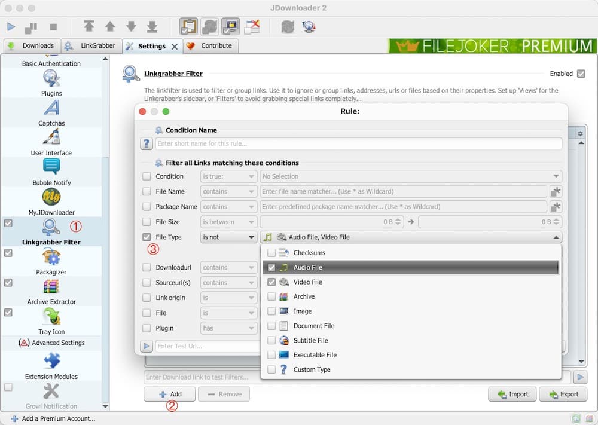Click the reconnect refresh icon in toolbar
598x425 pixels.
pyautogui.click(x=288, y=27)
